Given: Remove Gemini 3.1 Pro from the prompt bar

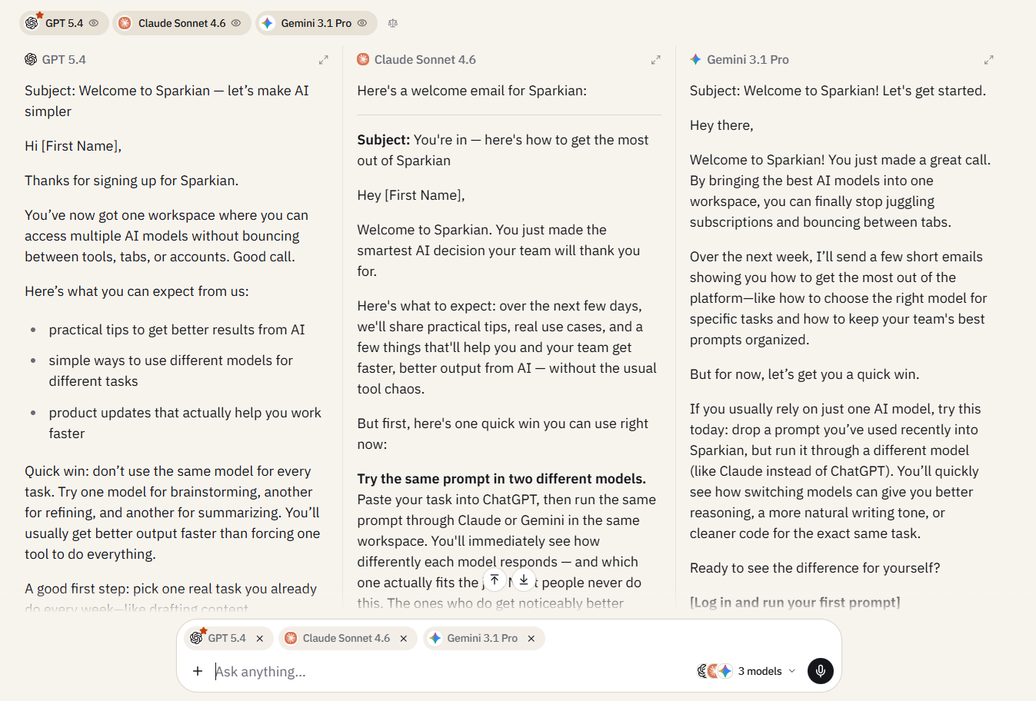Looking at the screenshot, I should (531, 639).
